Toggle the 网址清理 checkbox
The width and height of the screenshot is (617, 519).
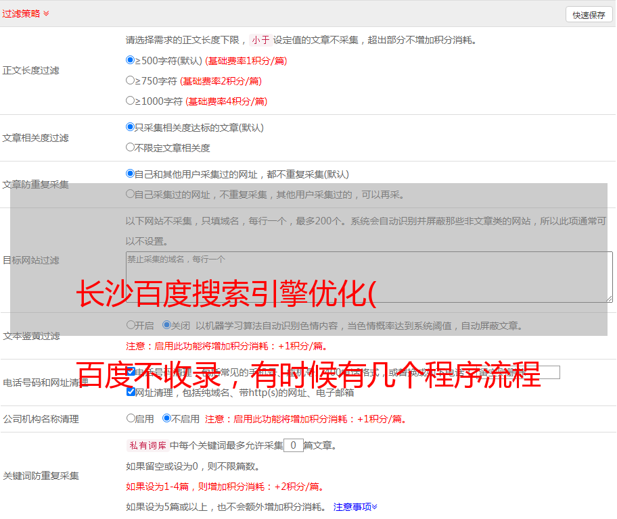(131, 391)
